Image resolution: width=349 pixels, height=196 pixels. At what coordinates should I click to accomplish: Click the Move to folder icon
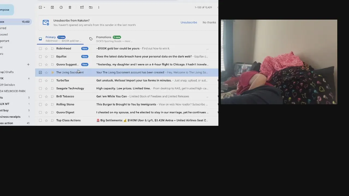click(x=91, y=7)
